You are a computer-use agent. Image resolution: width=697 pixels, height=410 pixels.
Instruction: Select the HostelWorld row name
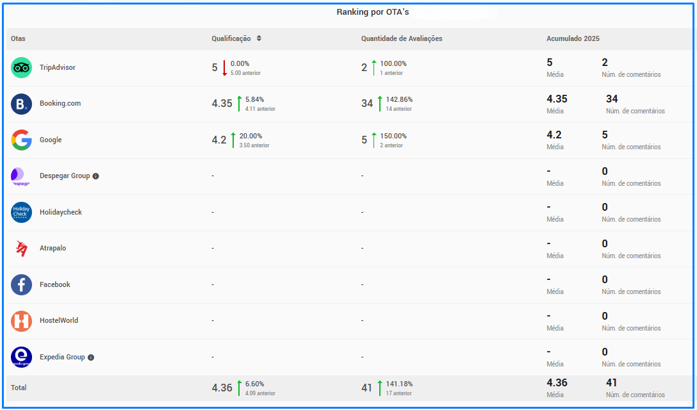click(59, 320)
